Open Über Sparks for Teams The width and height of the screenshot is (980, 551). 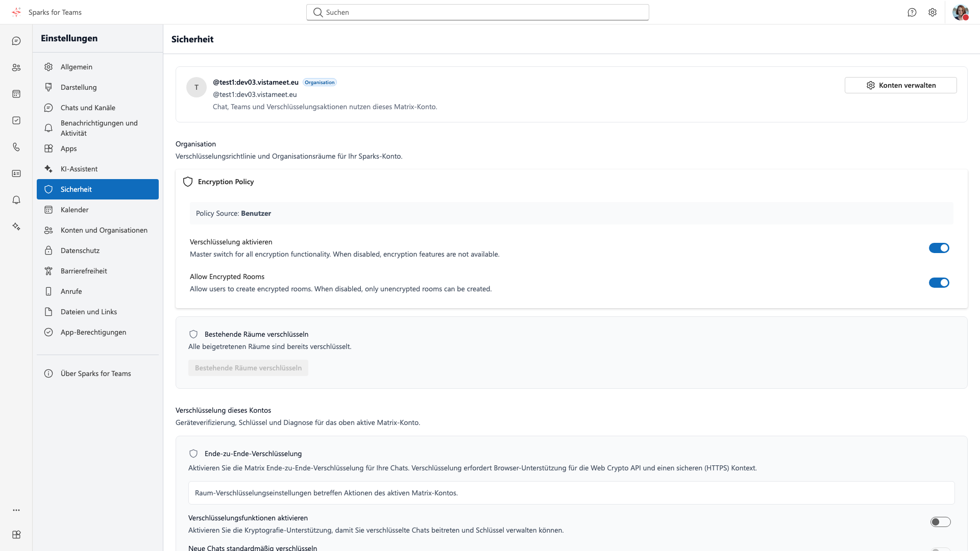tap(97, 373)
